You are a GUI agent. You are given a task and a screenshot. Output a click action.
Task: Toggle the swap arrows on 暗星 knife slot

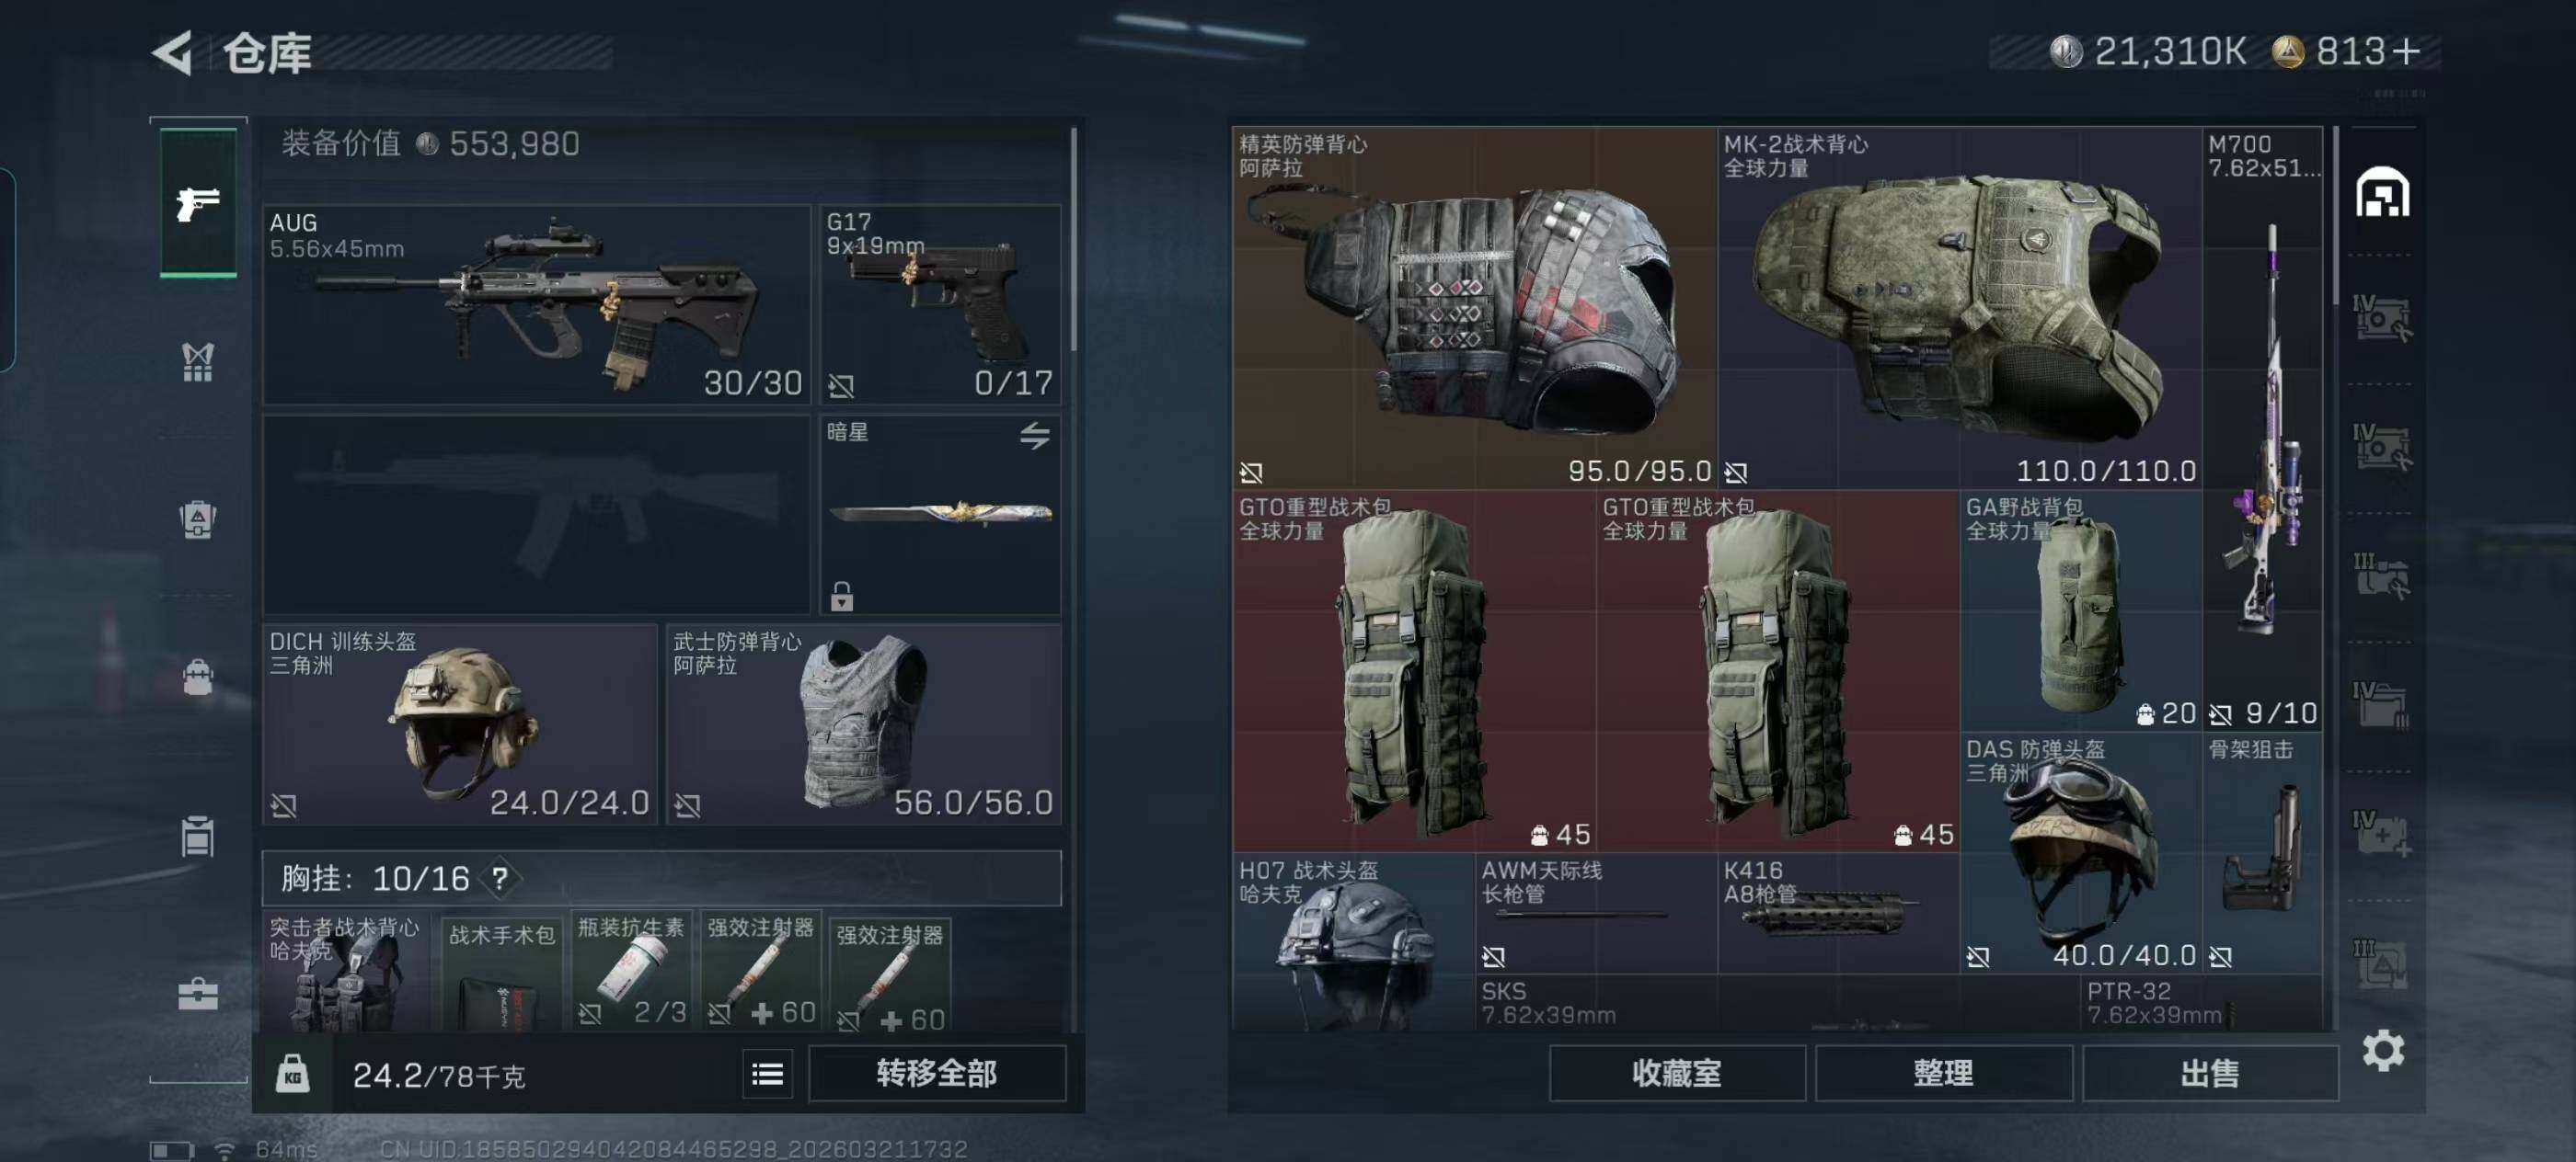point(1035,436)
